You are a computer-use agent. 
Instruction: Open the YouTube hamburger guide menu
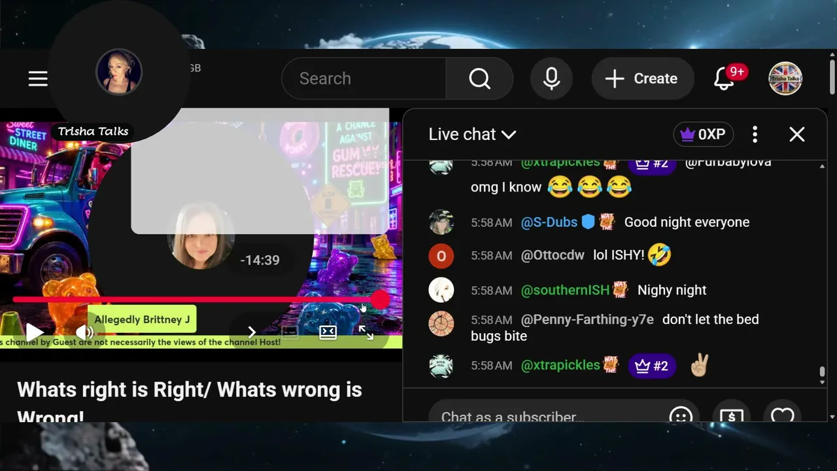point(38,78)
